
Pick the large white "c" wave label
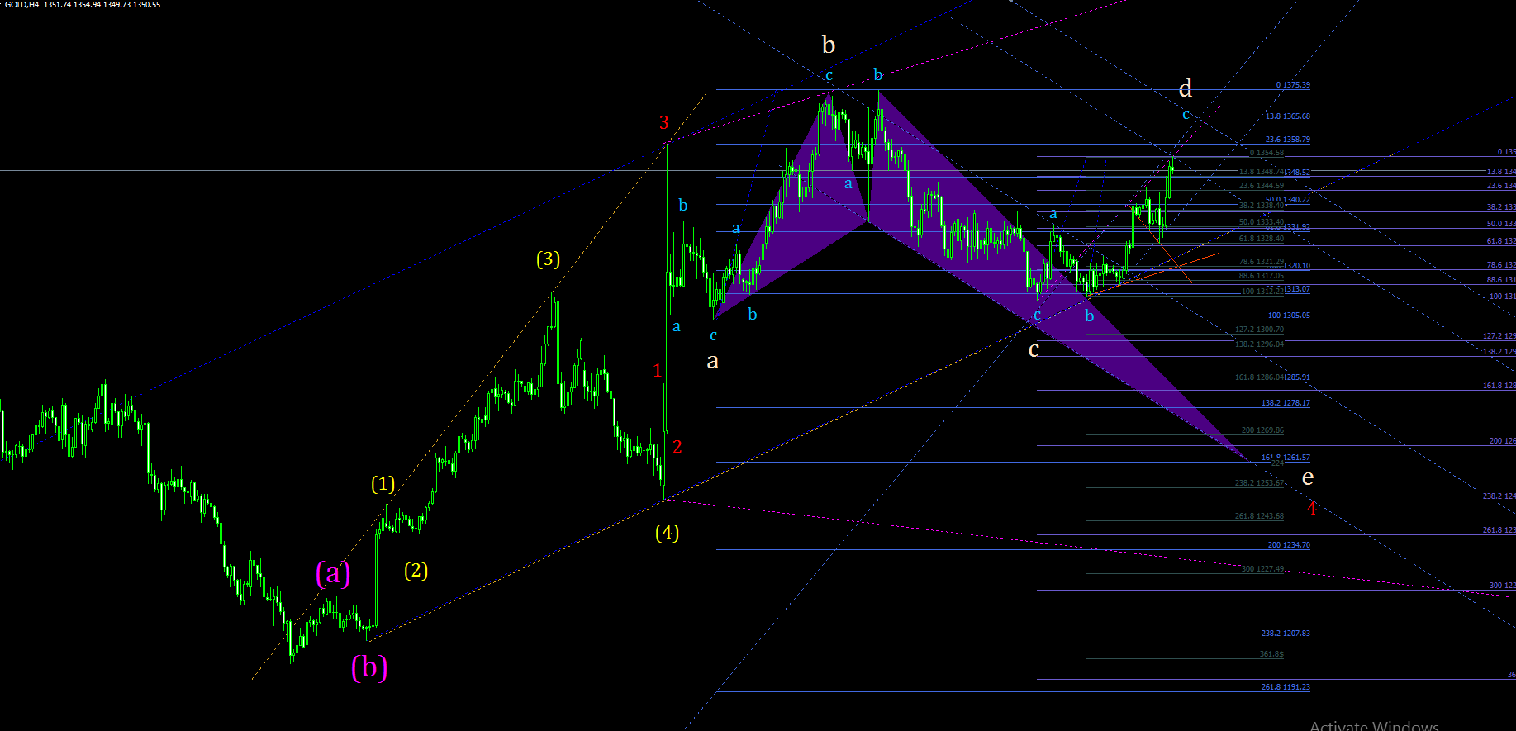(1034, 350)
